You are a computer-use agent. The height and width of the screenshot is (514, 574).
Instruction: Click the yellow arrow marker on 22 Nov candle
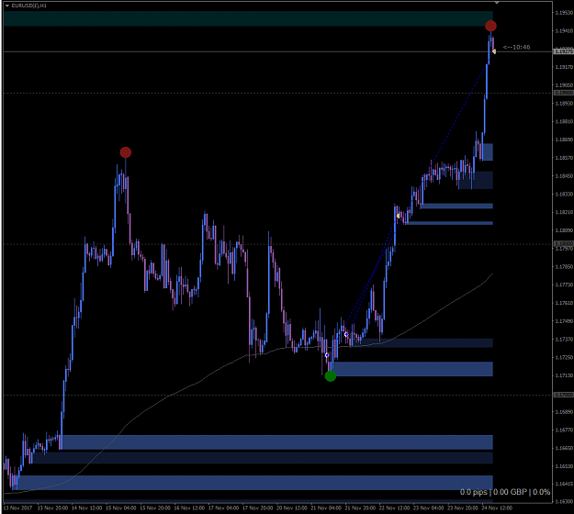tap(398, 217)
